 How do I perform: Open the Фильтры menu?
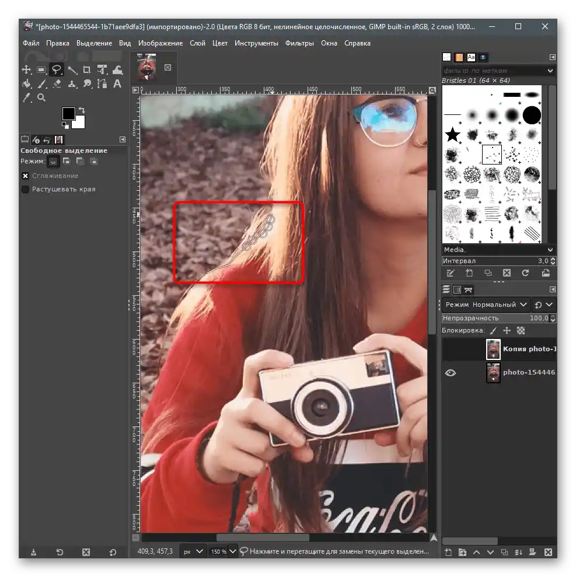click(x=299, y=43)
